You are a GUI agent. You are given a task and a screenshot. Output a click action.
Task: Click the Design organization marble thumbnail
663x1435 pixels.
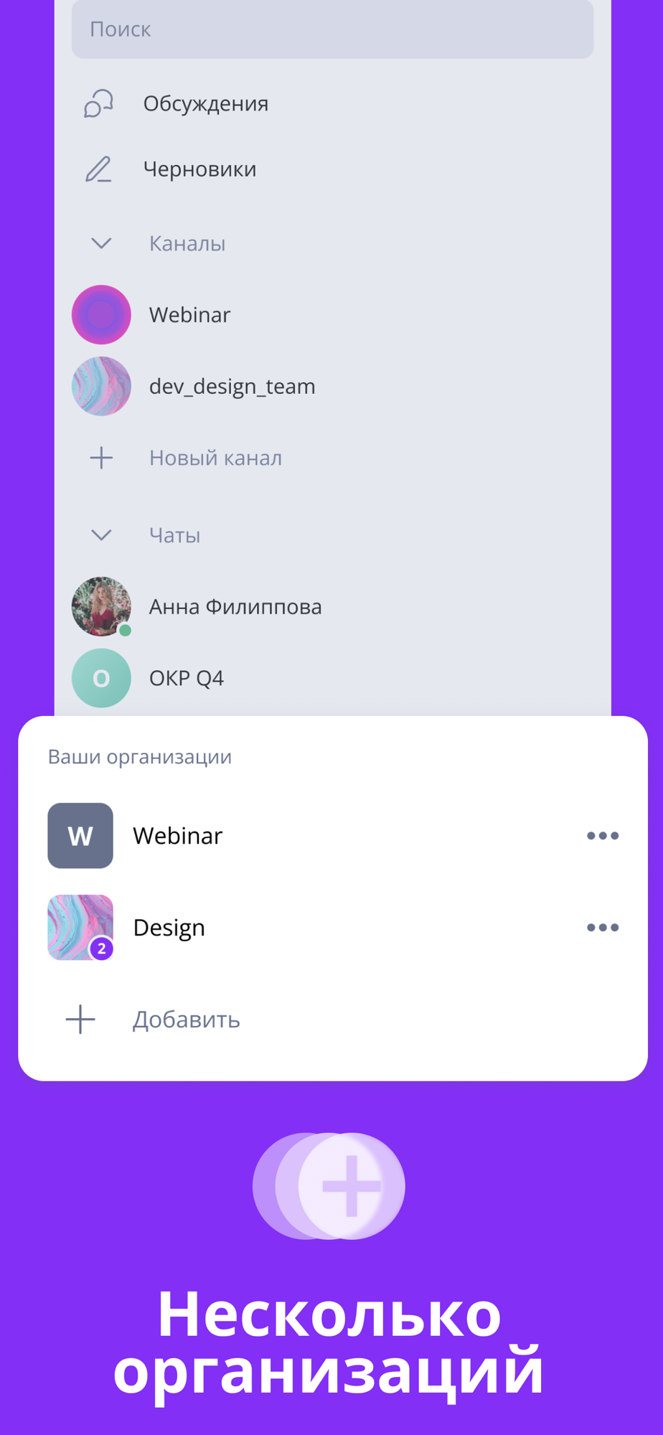coord(80,928)
